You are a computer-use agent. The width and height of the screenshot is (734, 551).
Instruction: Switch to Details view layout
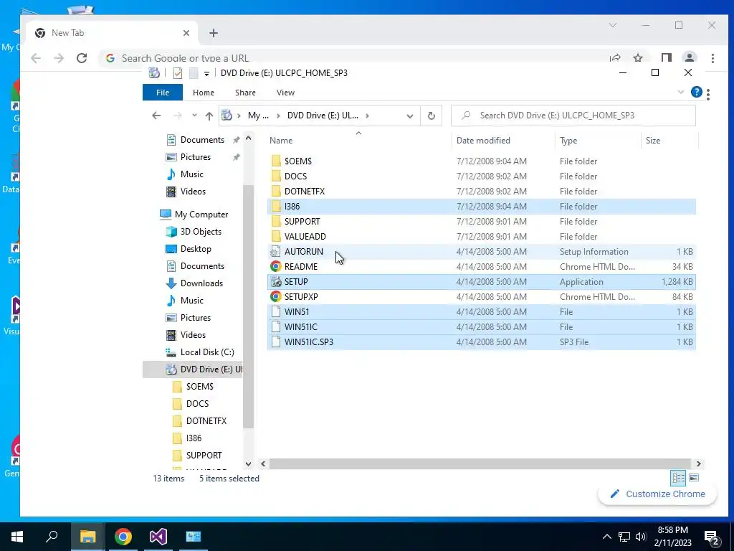[x=678, y=477]
